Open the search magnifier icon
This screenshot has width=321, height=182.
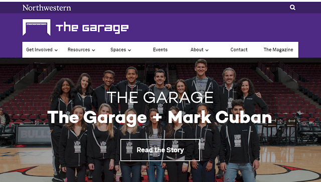(292, 8)
